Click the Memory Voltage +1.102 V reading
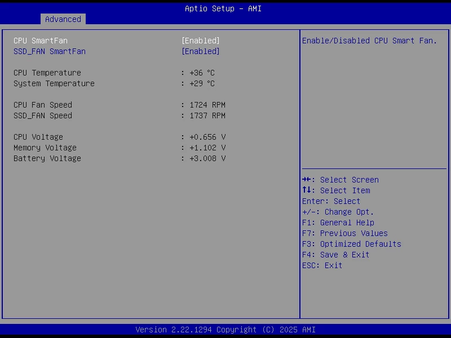The image size is (451, 338). (206, 148)
